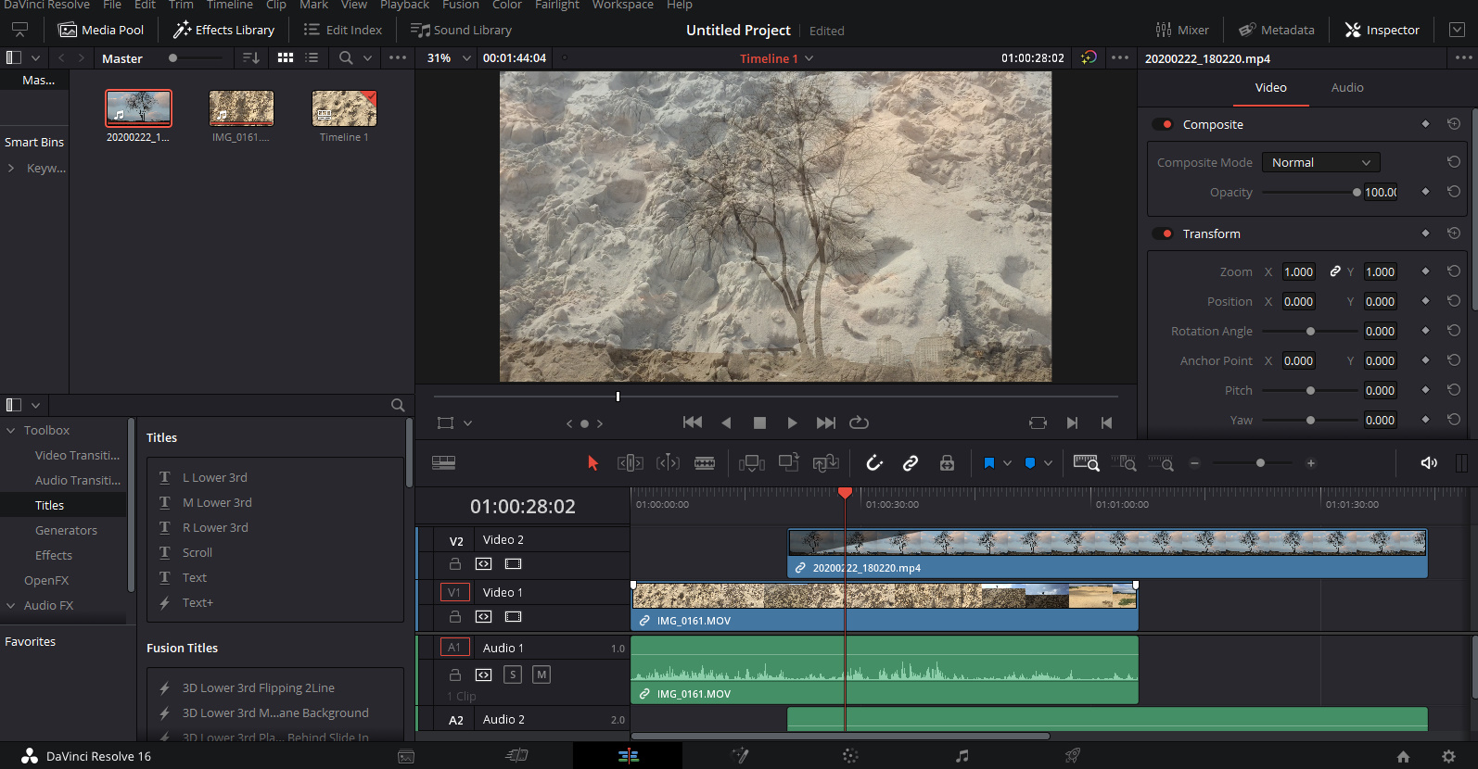Click the volume speaker icon
The image size is (1478, 769).
pos(1429,463)
